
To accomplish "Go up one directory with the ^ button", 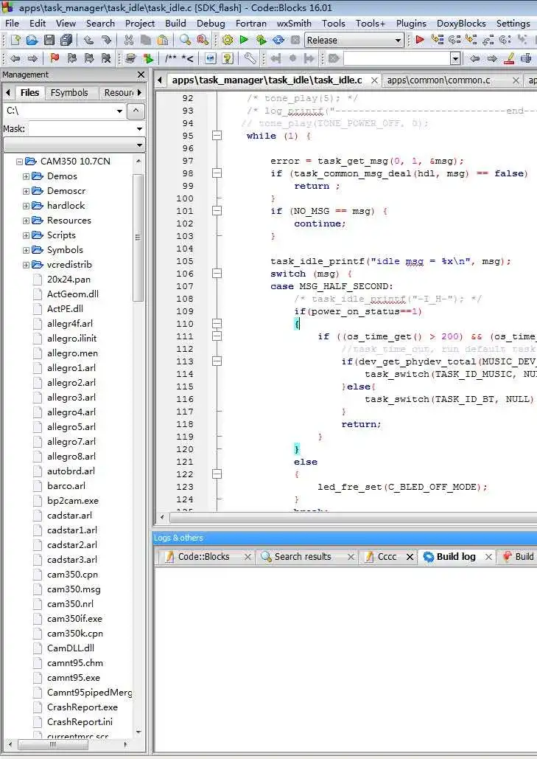I will (136, 111).
